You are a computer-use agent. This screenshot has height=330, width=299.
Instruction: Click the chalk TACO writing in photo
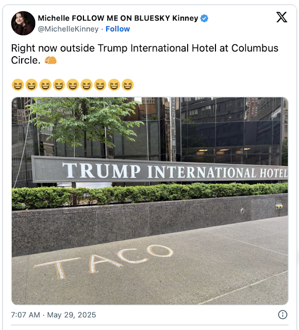click(x=103, y=261)
